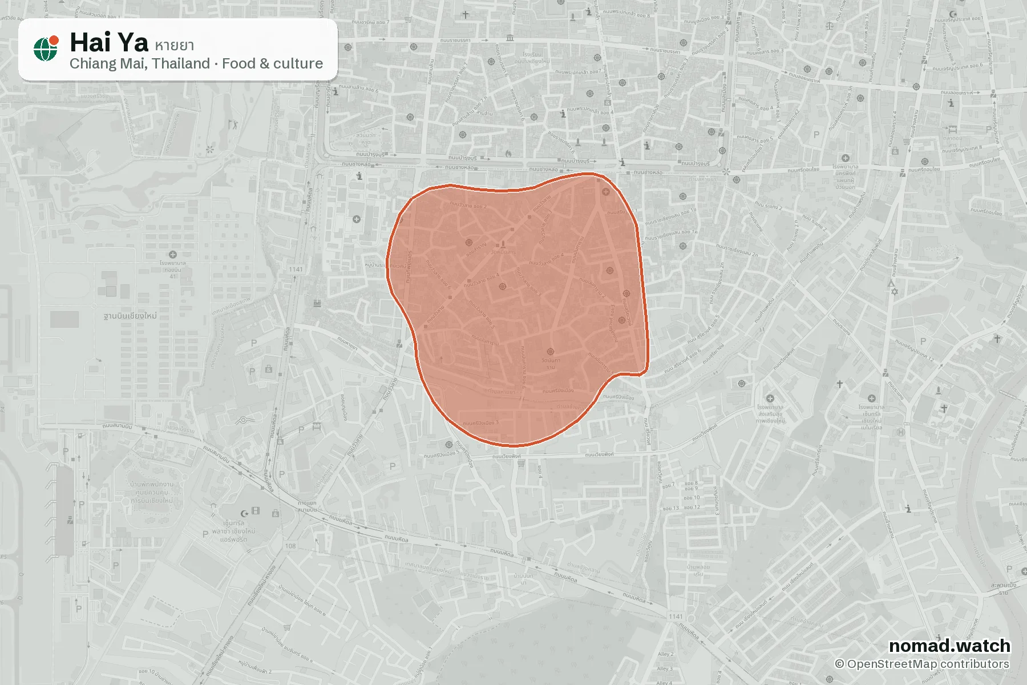Screen dimensions: 1027x685
Task: Click the Thai name "หายยา" in the header
Action: click(174, 45)
